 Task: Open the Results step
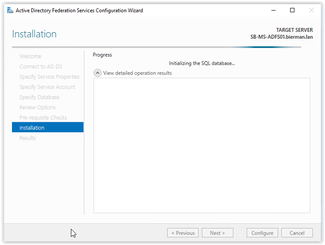tap(28, 138)
